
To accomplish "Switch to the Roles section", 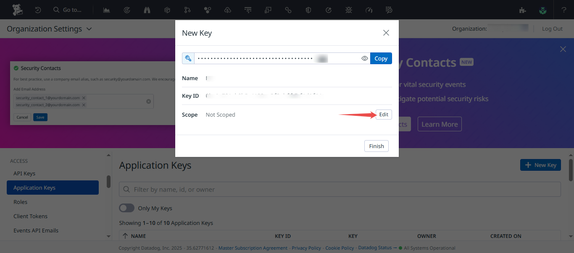I will pos(20,202).
